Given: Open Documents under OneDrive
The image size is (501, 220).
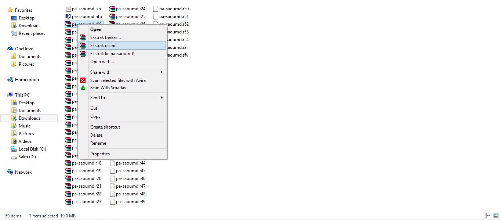Looking at the screenshot, I should (30, 56).
